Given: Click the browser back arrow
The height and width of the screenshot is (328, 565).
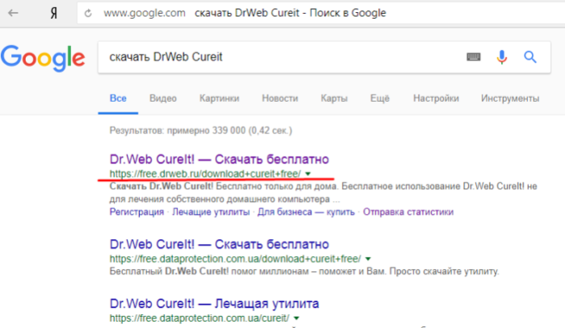Looking at the screenshot, I should point(13,13).
